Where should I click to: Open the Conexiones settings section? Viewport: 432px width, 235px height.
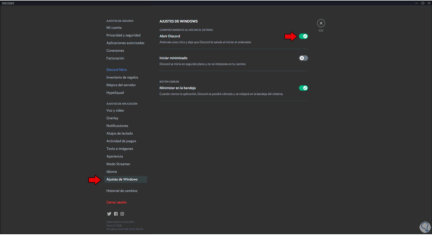(x=115, y=51)
